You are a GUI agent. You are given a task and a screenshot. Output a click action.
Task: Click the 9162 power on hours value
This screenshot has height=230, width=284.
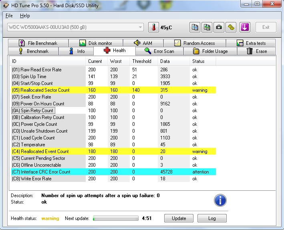tap(165, 104)
